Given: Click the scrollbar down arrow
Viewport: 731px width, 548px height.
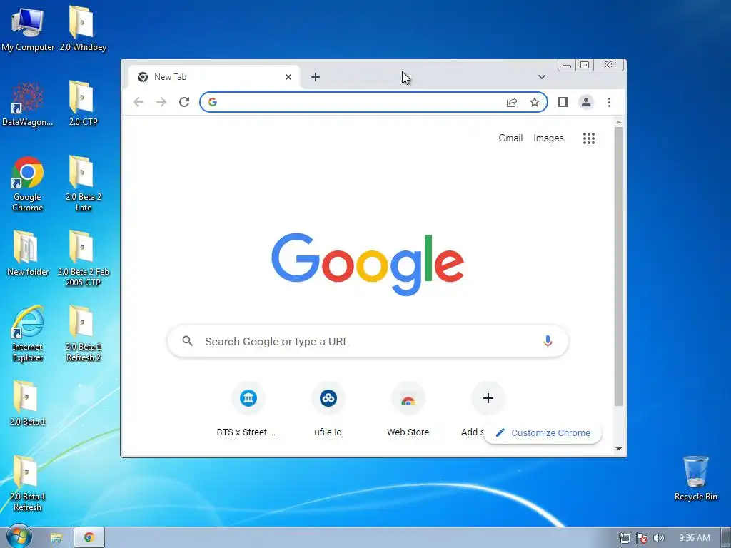Looking at the screenshot, I should click(x=619, y=449).
